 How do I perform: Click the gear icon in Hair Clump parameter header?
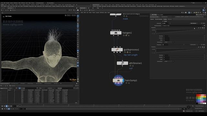pos(197,15)
